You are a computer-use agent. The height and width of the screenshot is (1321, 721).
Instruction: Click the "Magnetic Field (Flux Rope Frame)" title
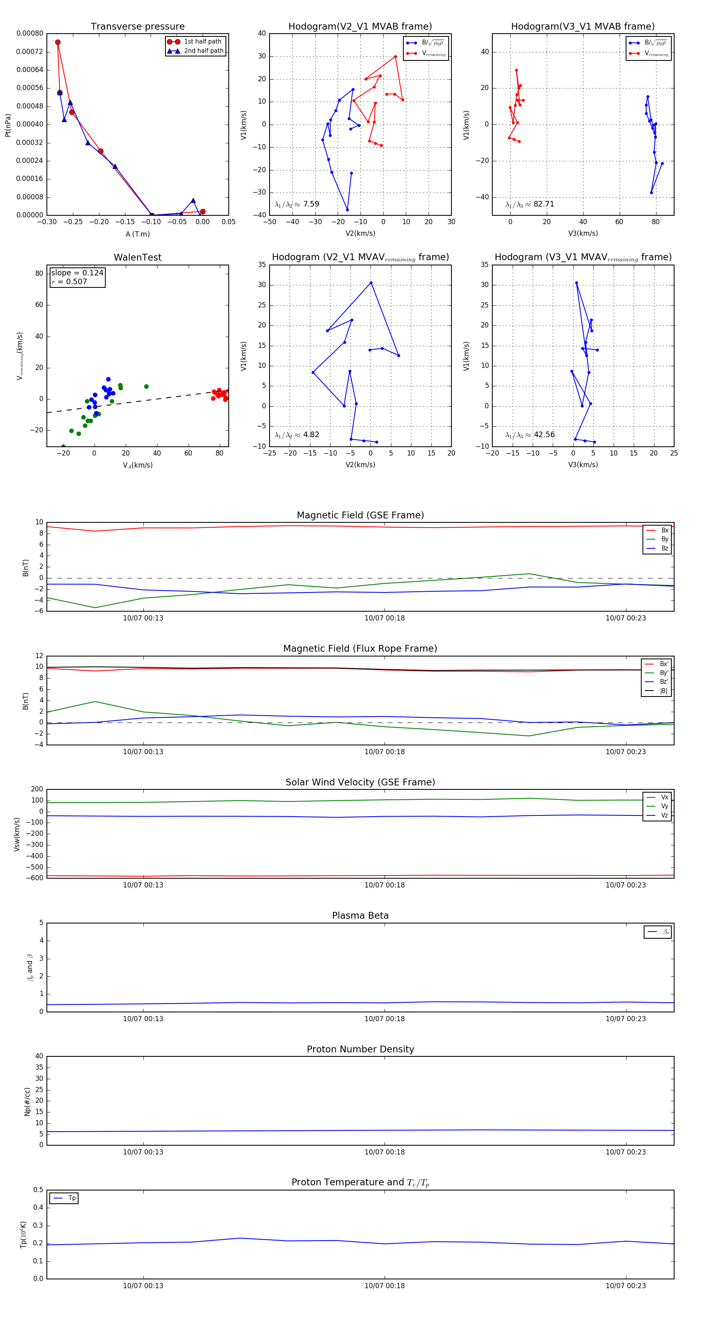(360, 649)
